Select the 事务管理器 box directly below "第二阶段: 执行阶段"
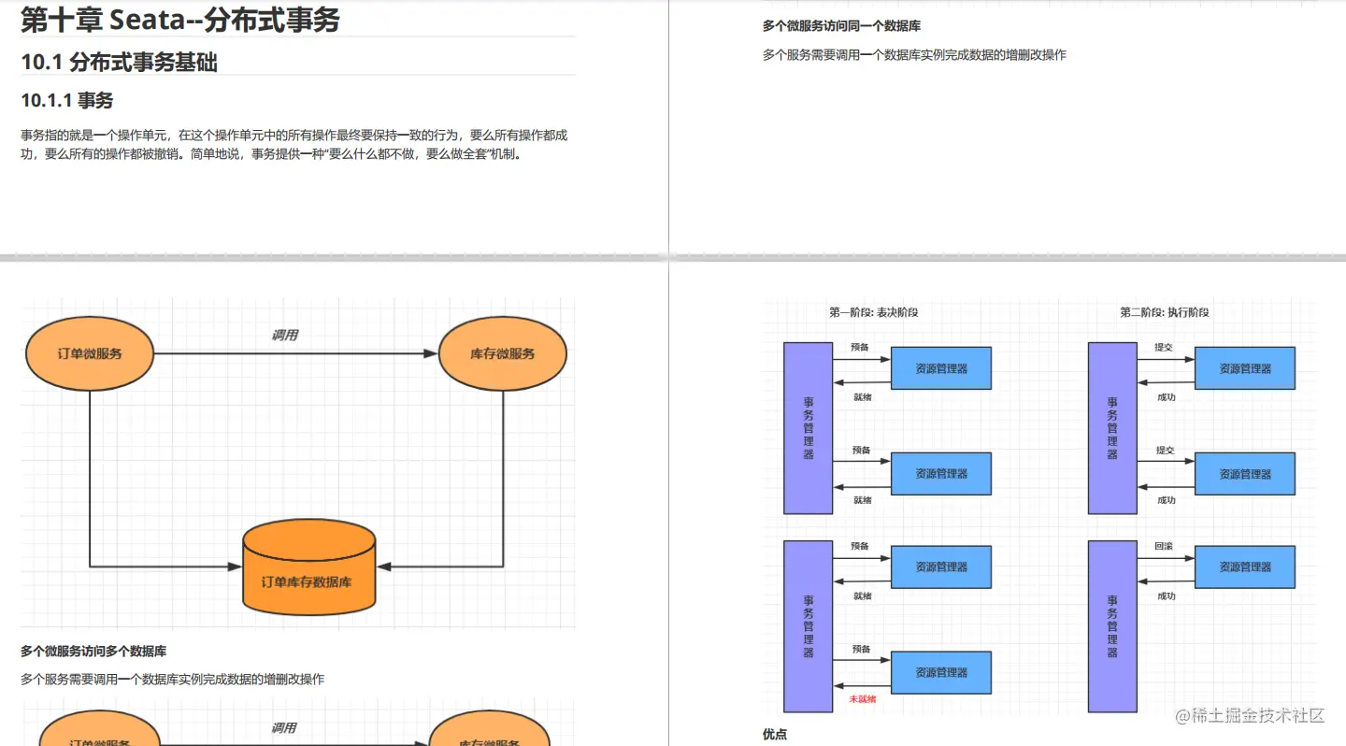 point(1112,428)
